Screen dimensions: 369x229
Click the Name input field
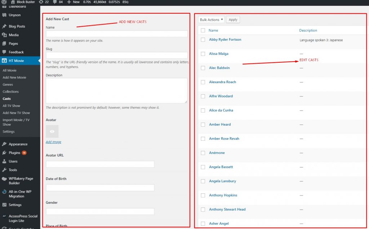117,33
